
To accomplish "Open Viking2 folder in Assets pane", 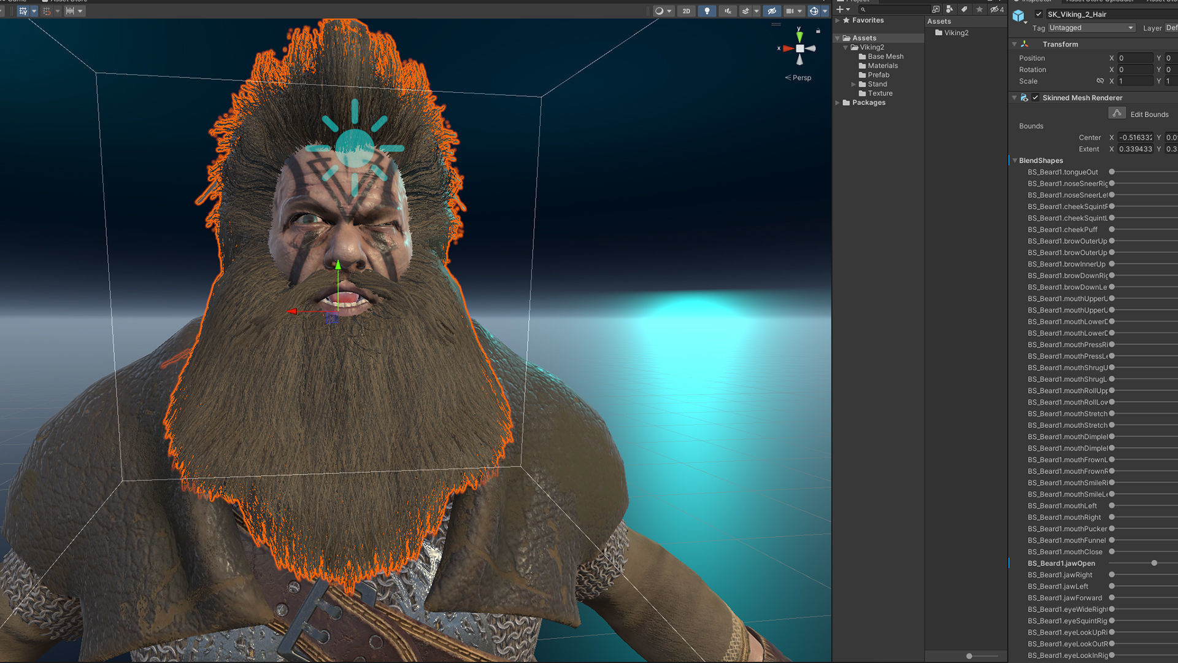I will (952, 33).
